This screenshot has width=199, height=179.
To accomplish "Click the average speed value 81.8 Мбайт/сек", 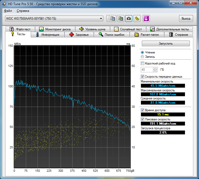I will pos(163,103).
